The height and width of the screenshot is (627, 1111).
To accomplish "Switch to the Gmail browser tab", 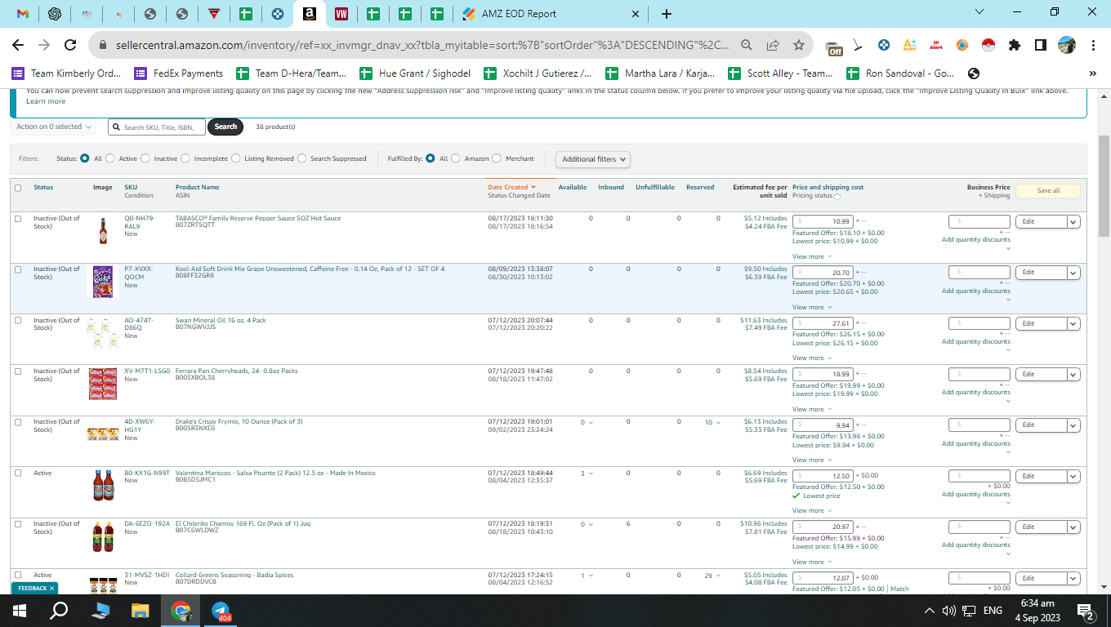I will tap(23, 14).
